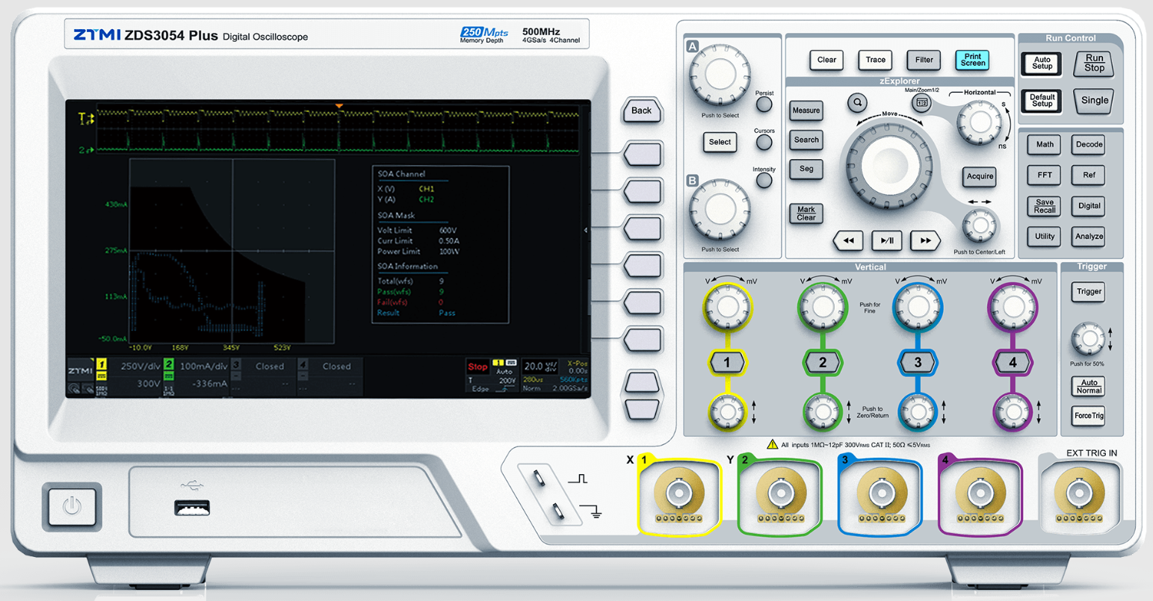Viewport: 1153px width, 601px height.
Task: Open the Trigger menu button
Action: point(1089,292)
